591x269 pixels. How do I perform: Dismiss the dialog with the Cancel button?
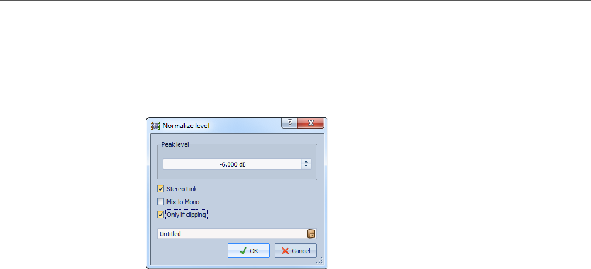[x=296, y=250]
